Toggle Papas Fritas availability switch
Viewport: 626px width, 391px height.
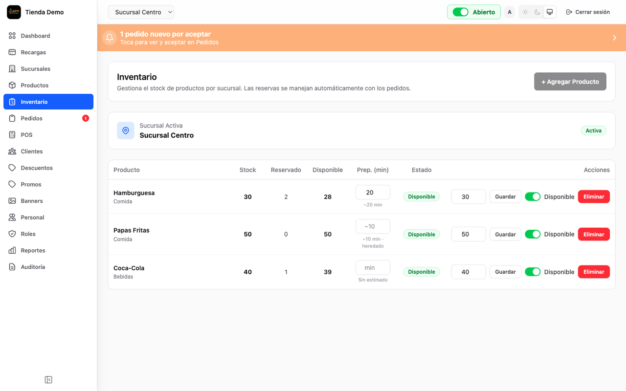533,234
